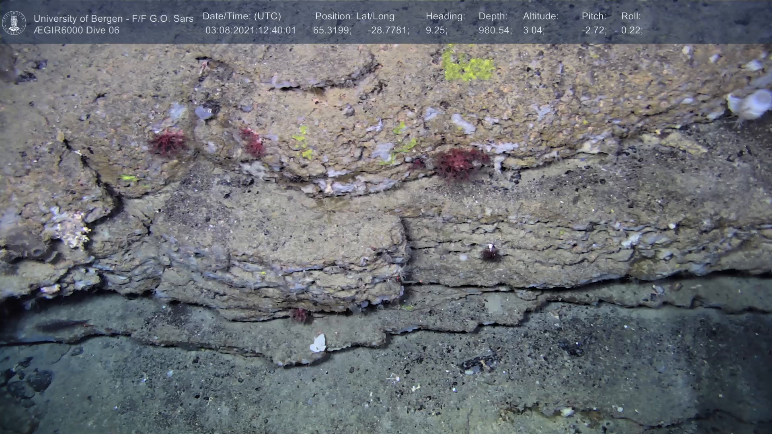This screenshot has width=772, height=434.
Task: Click the latitude value 65.3199
Action: 332,31
